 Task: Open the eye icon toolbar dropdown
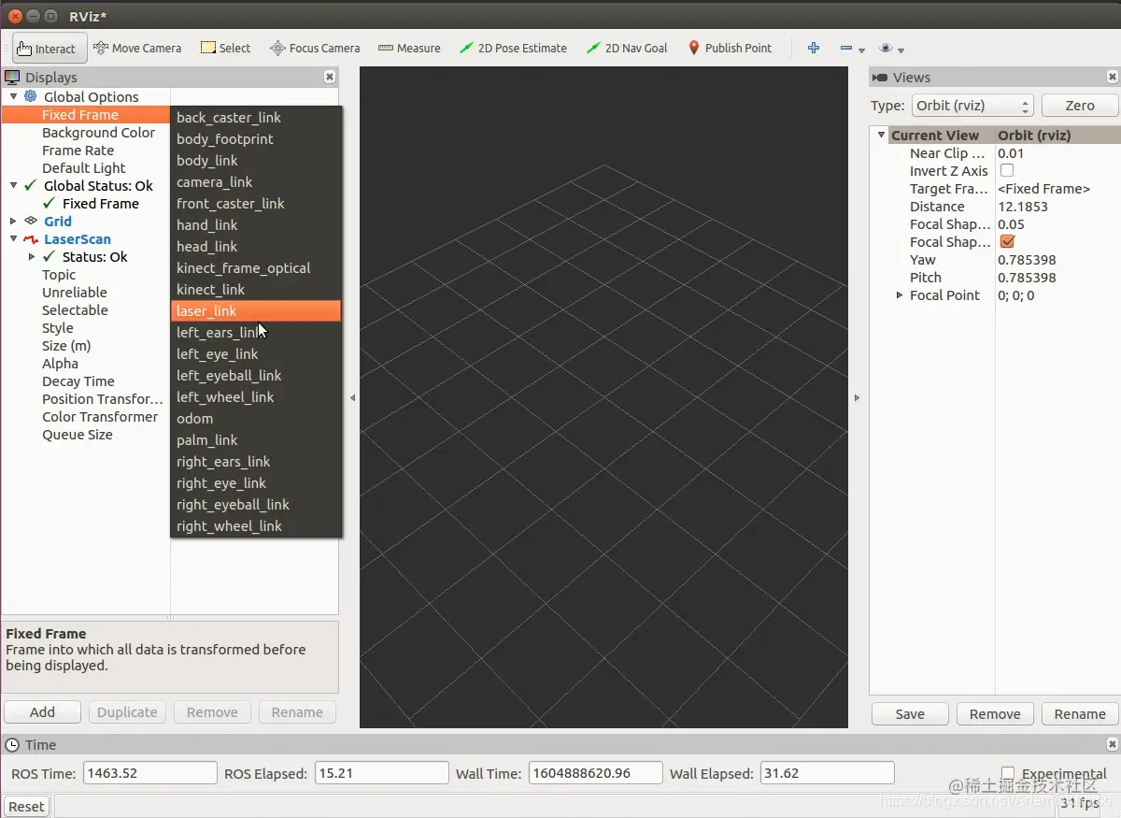891,49
